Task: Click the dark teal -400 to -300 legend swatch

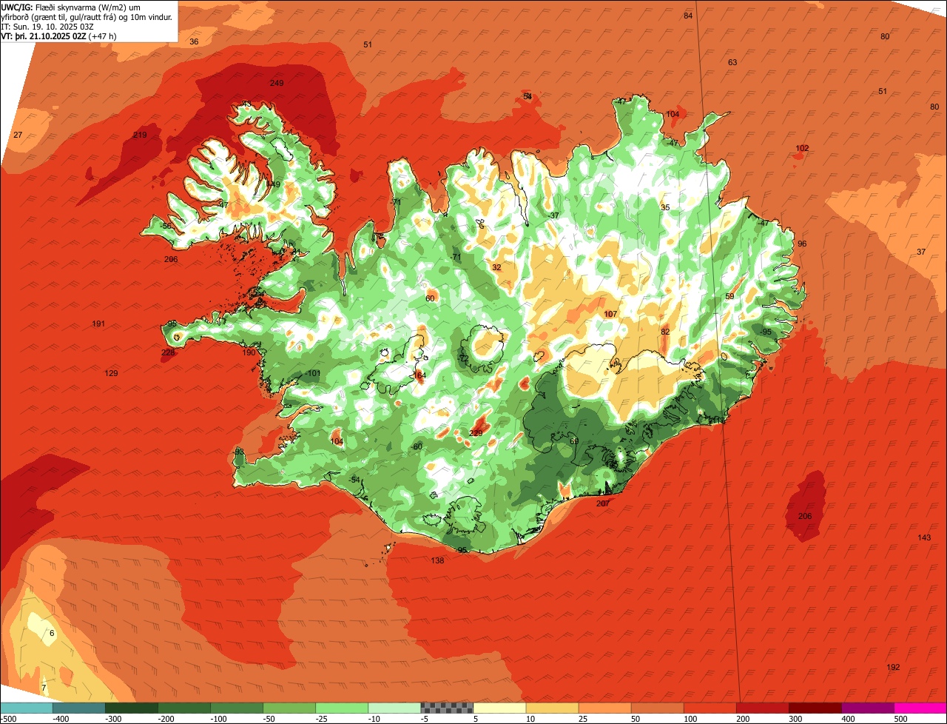Action: tap(79, 708)
